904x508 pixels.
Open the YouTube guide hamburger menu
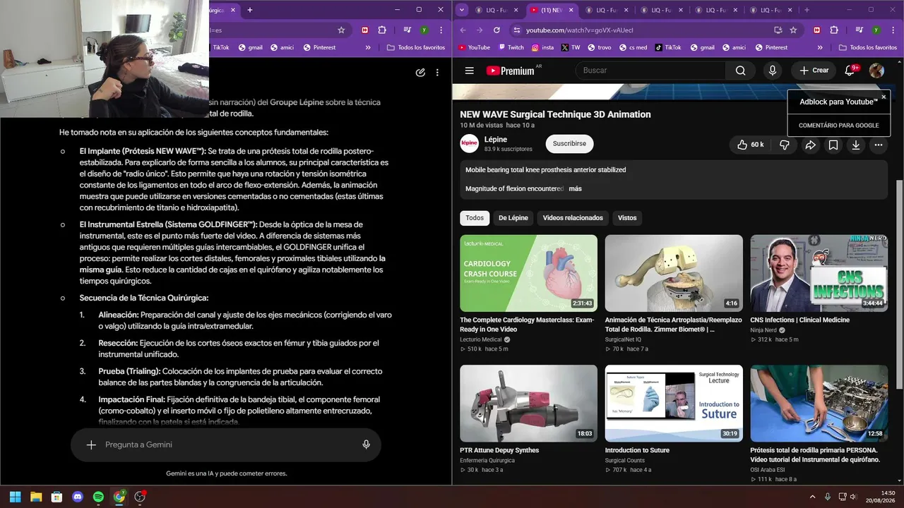pos(469,71)
